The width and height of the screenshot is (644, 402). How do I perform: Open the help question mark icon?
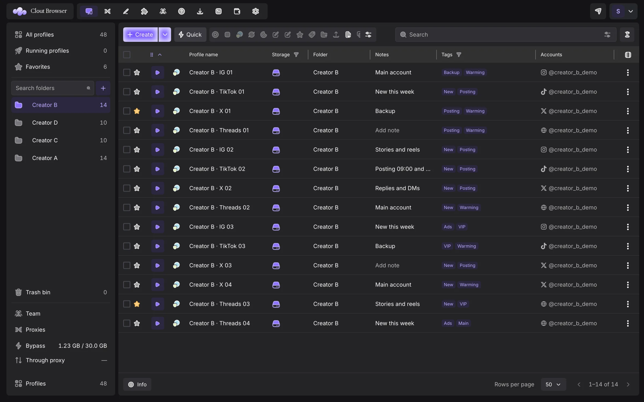(x=181, y=11)
